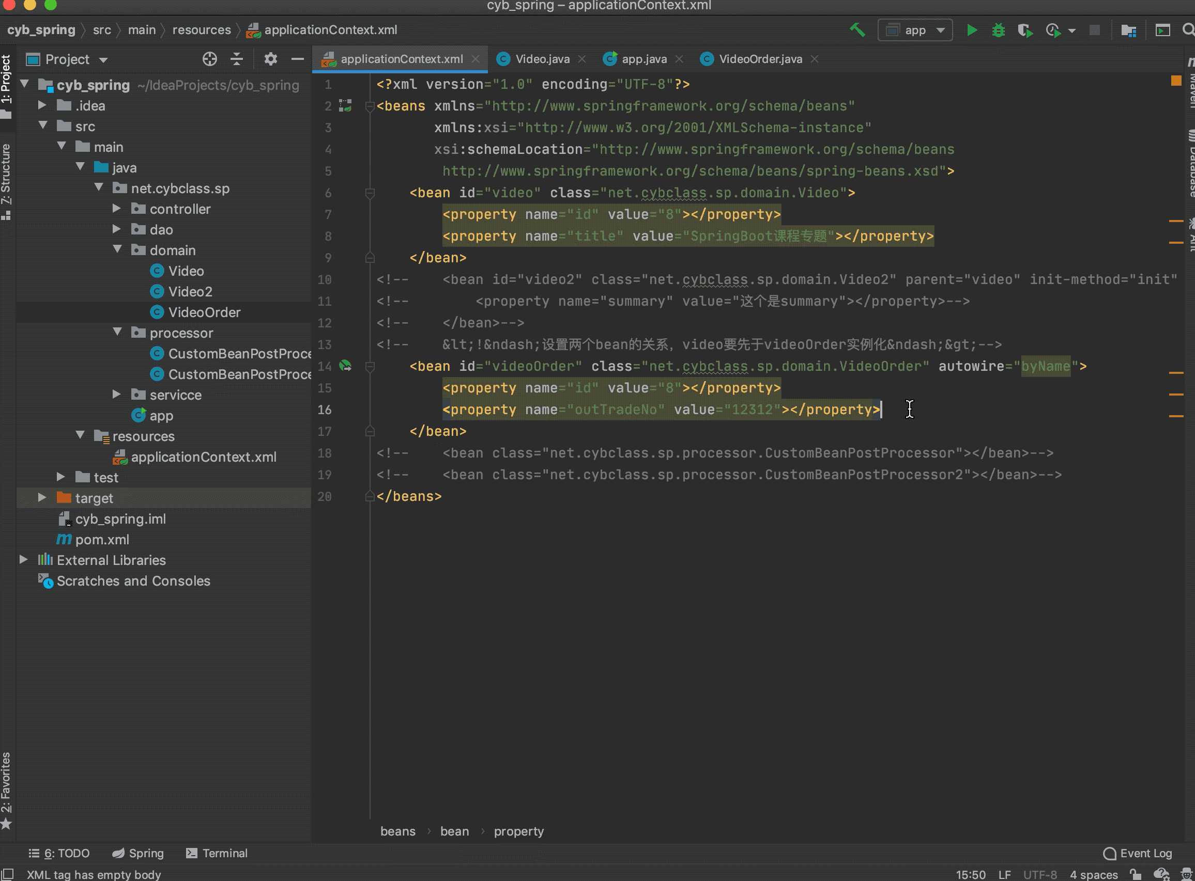The image size is (1195, 881).
Task: Change 4 spaces indent setting
Action: (x=1094, y=875)
